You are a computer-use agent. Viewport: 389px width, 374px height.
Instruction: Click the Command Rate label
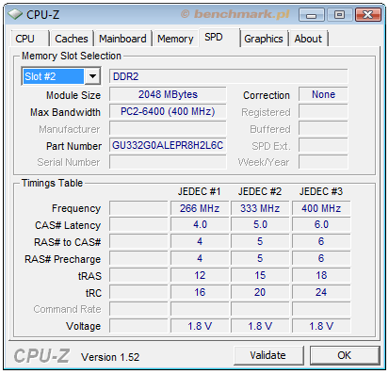point(67,309)
